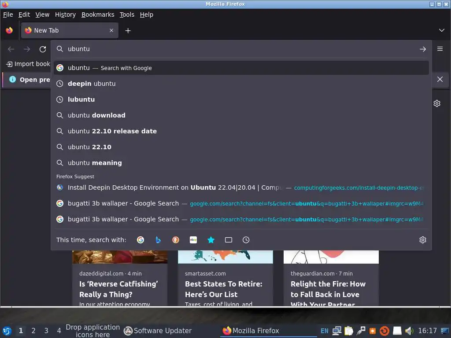This screenshot has width=451, height=338.
Task: Expand the list all tabs chevron
Action: (x=441, y=30)
